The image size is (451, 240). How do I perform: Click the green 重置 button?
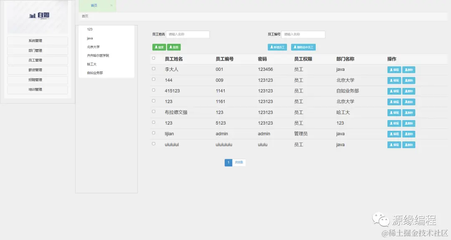[174, 47]
